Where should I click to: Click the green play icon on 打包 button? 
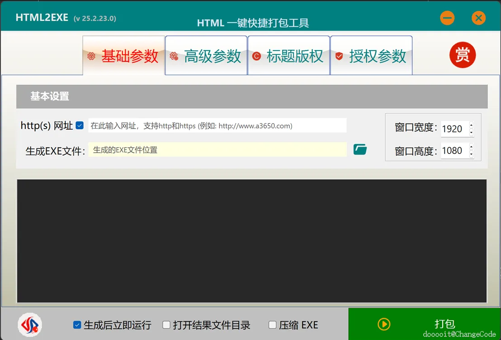click(384, 324)
